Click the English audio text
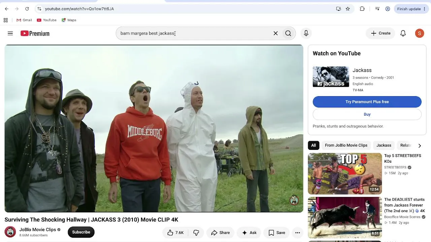431x242 pixels. (x=363, y=84)
